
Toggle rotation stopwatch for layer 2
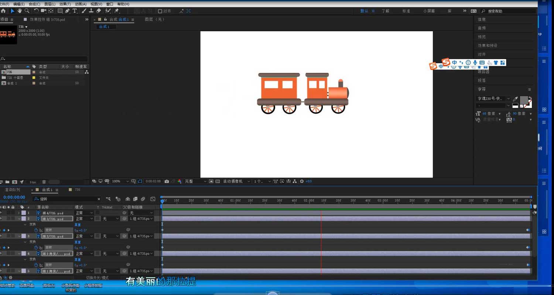pyautogui.click(x=36, y=230)
